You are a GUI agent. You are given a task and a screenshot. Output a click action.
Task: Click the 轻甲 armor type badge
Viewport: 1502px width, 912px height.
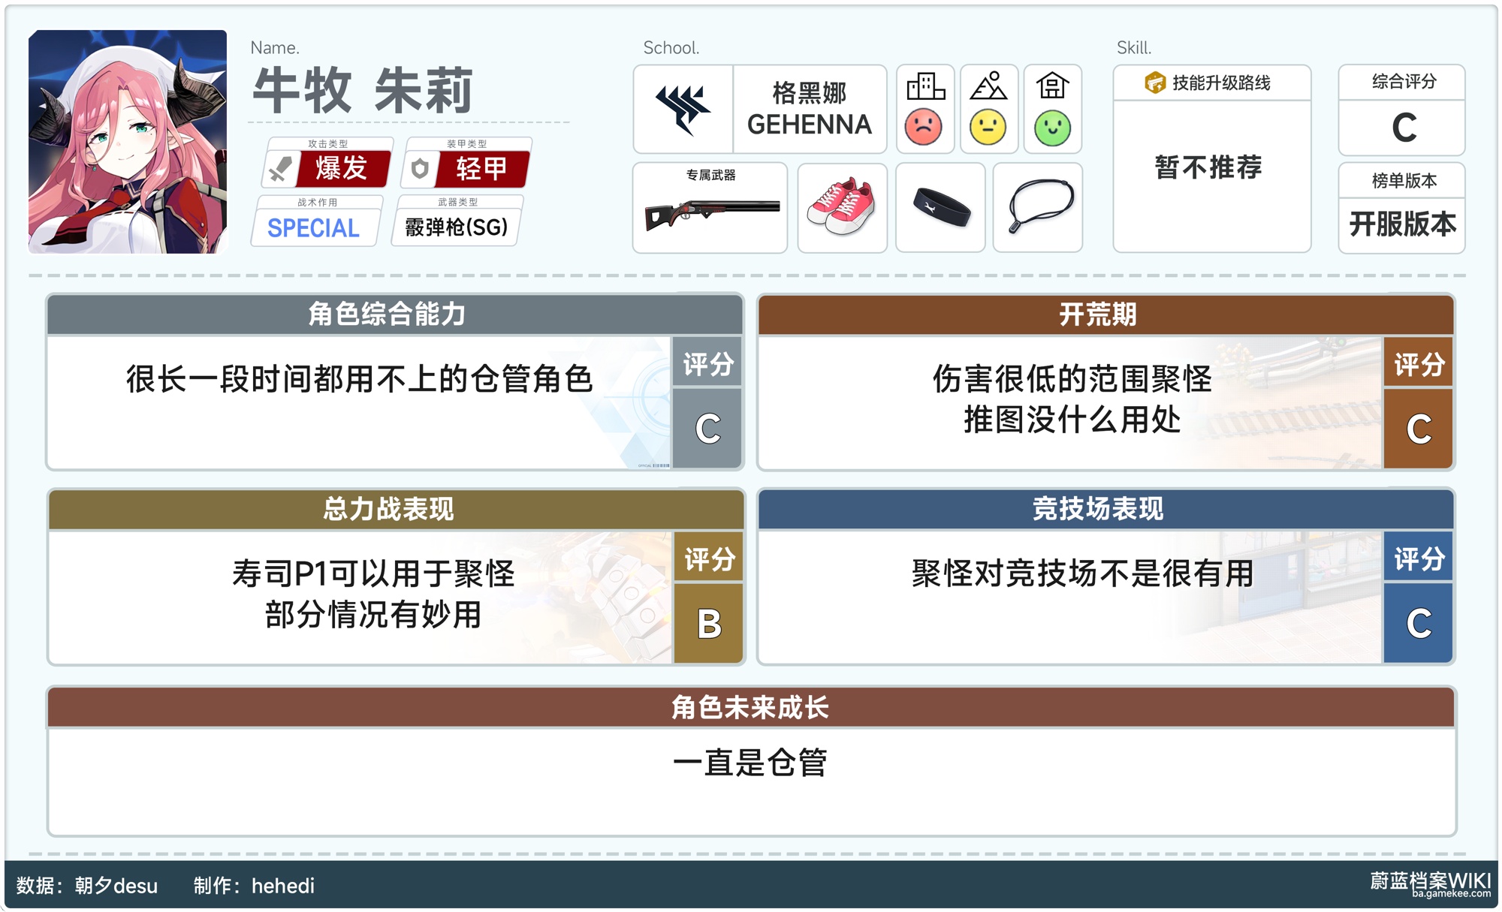[481, 168]
